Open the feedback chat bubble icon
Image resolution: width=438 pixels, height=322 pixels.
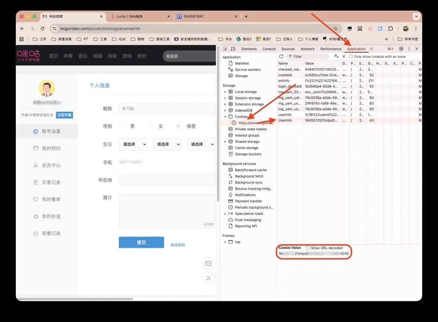208,264
